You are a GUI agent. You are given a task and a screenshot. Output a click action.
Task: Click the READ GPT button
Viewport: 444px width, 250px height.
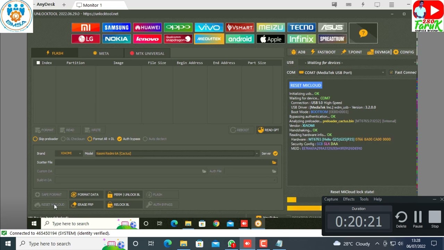coord(268,130)
